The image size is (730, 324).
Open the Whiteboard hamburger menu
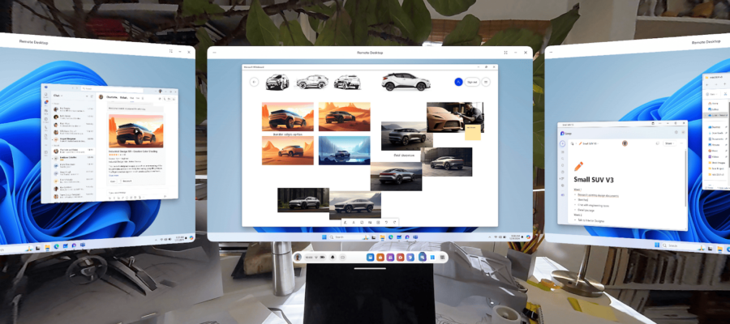tap(487, 82)
